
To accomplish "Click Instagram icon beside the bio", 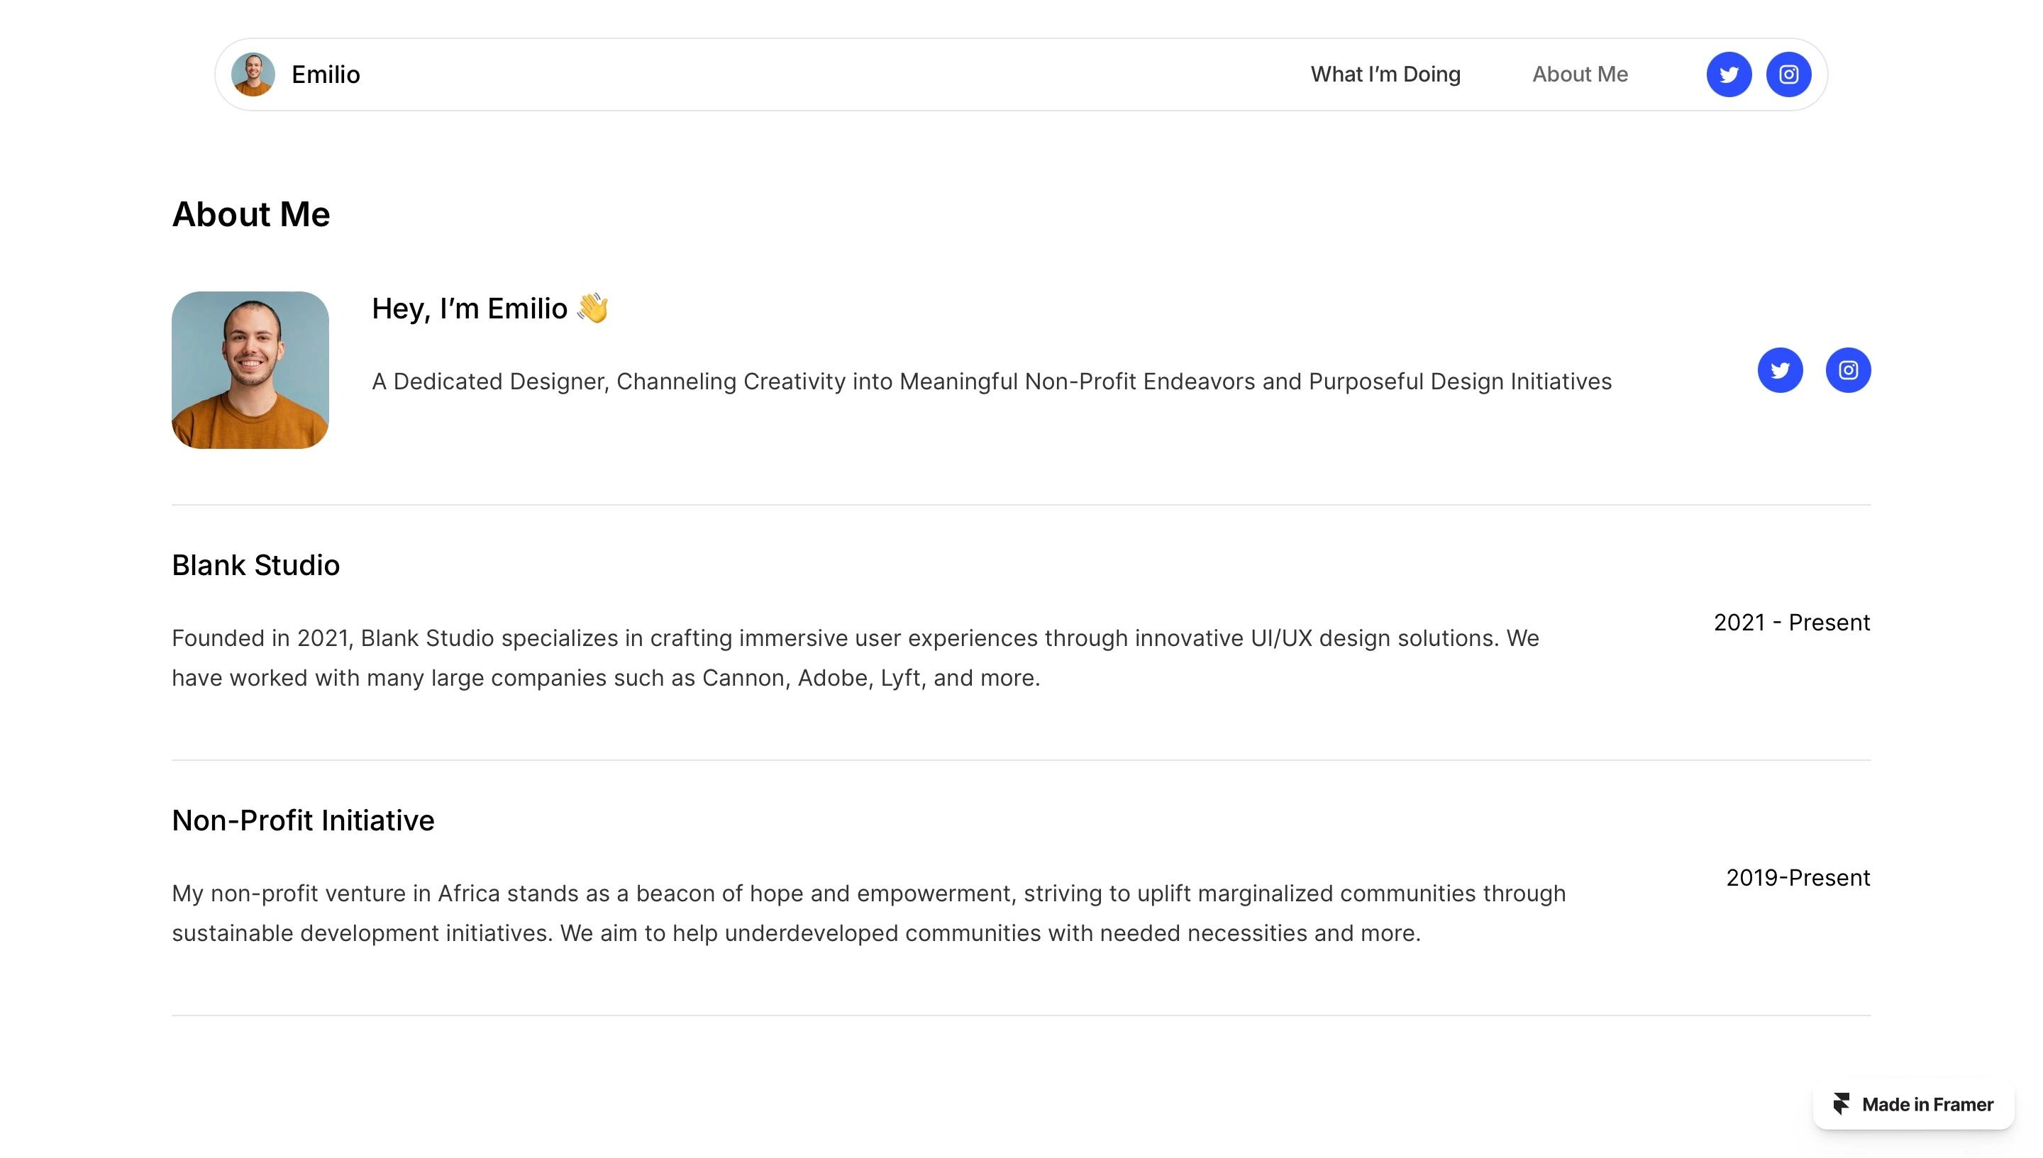I will (x=1847, y=370).
